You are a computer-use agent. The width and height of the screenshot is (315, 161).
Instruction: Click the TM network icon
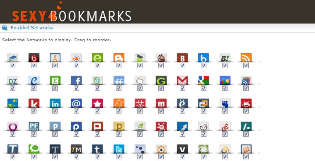(x=76, y=149)
